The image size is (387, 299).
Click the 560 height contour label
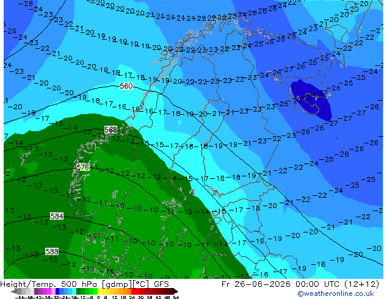(126, 86)
